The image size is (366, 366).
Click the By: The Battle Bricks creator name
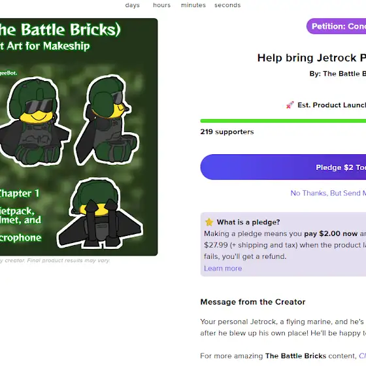click(x=338, y=74)
